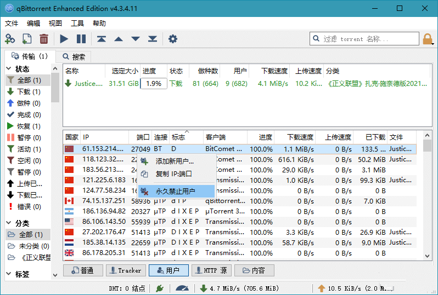Toggle the UI lock padlock icon
The width and height of the screenshot is (438, 295).
click(x=428, y=39)
